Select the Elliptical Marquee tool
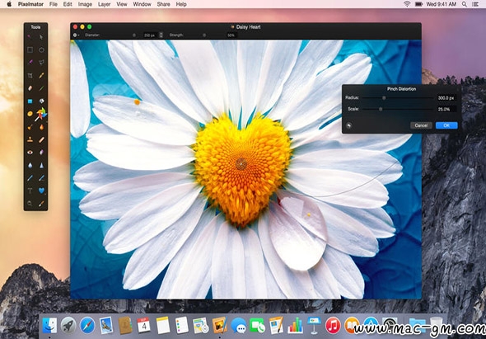Screen dimensions: 486x339 41,50
